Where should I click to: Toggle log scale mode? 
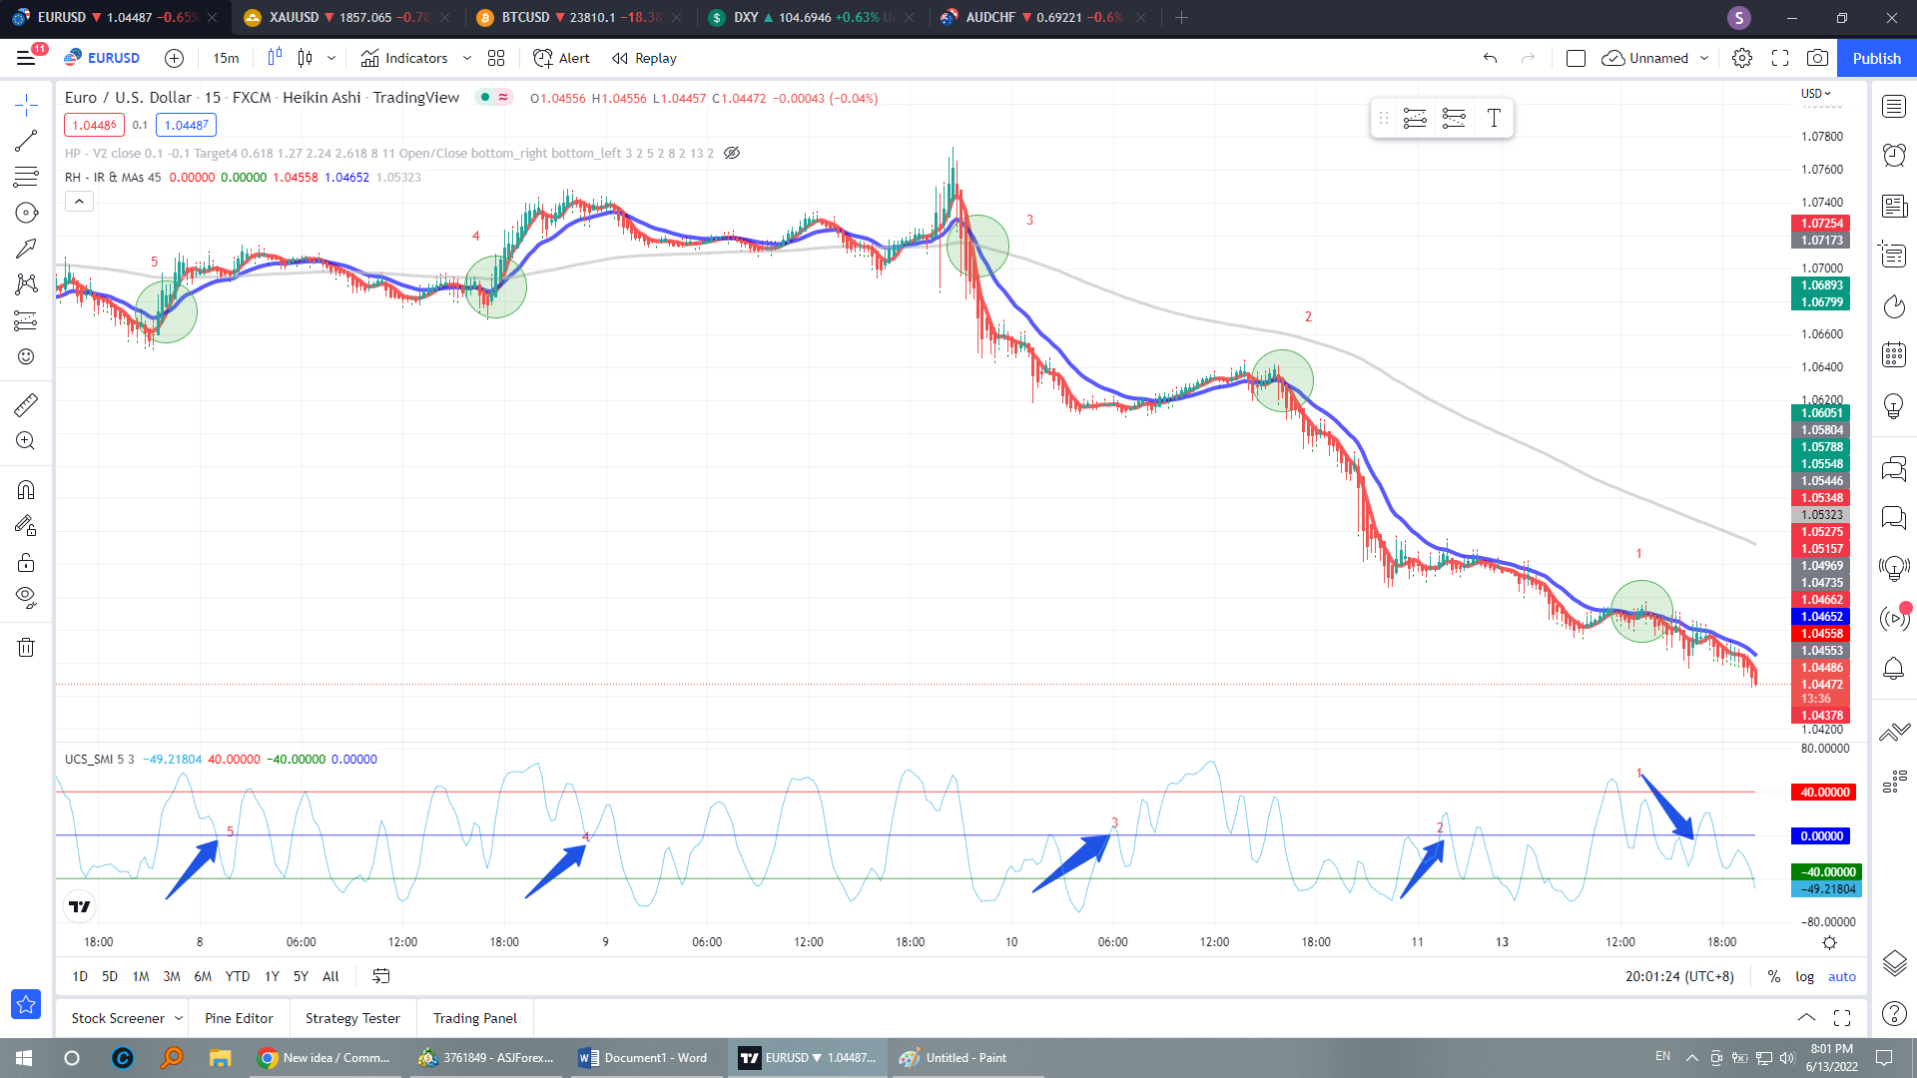click(1804, 976)
